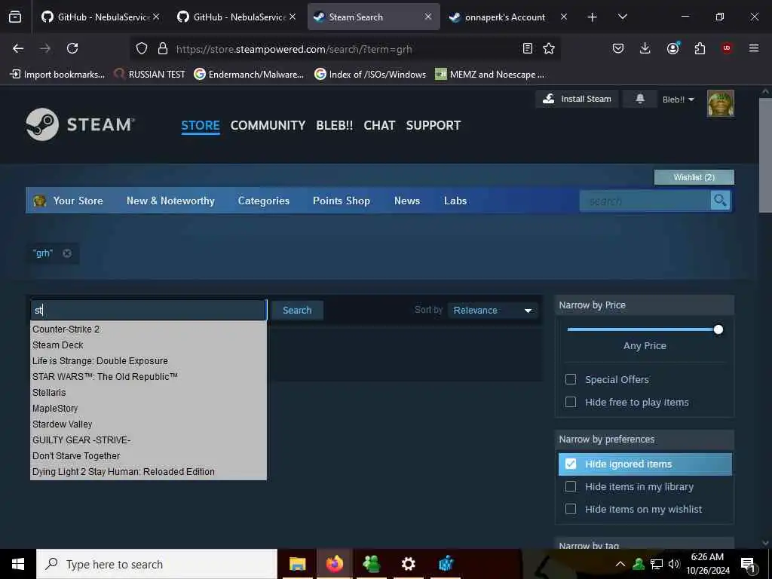The width and height of the screenshot is (772, 579).
Task: Open a new browser tab
Action: [x=592, y=17]
